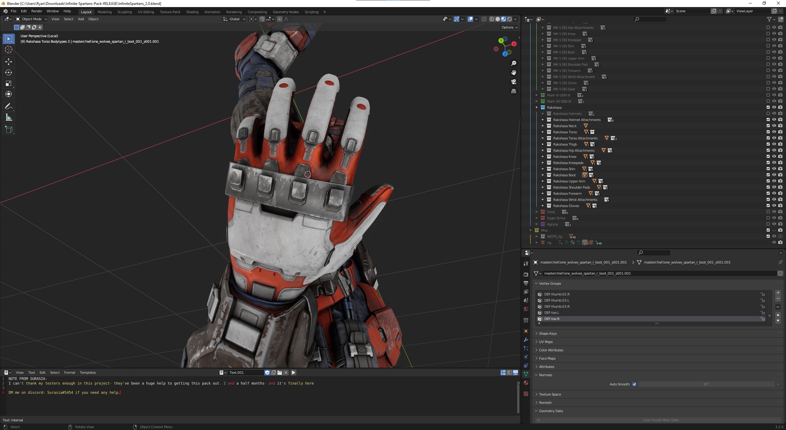This screenshot has height=430, width=786.
Task: Expand the Shape Keys panel
Action: (548, 334)
